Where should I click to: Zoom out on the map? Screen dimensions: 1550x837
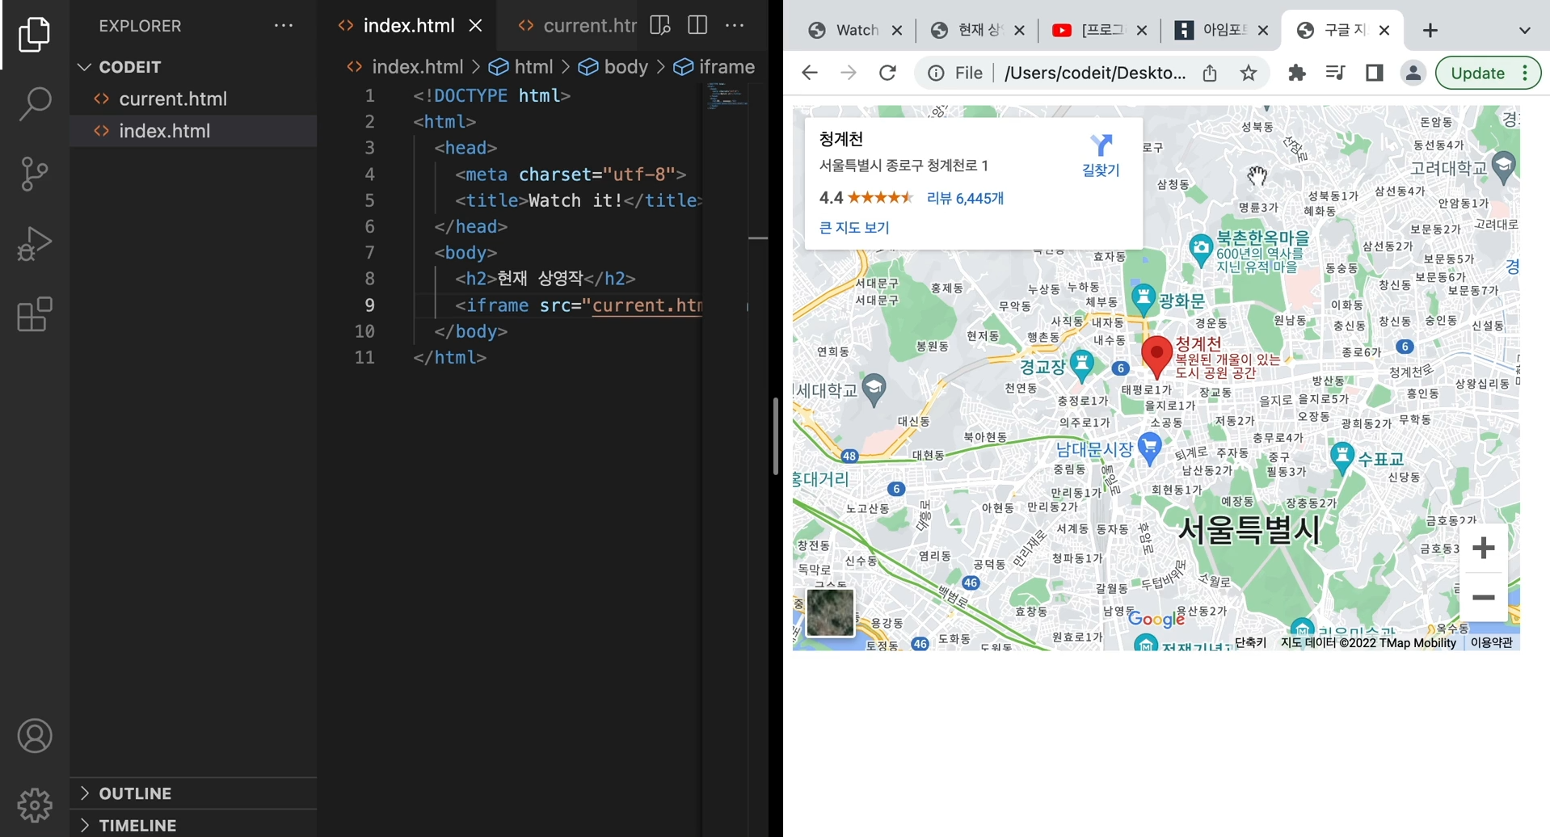click(x=1484, y=597)
